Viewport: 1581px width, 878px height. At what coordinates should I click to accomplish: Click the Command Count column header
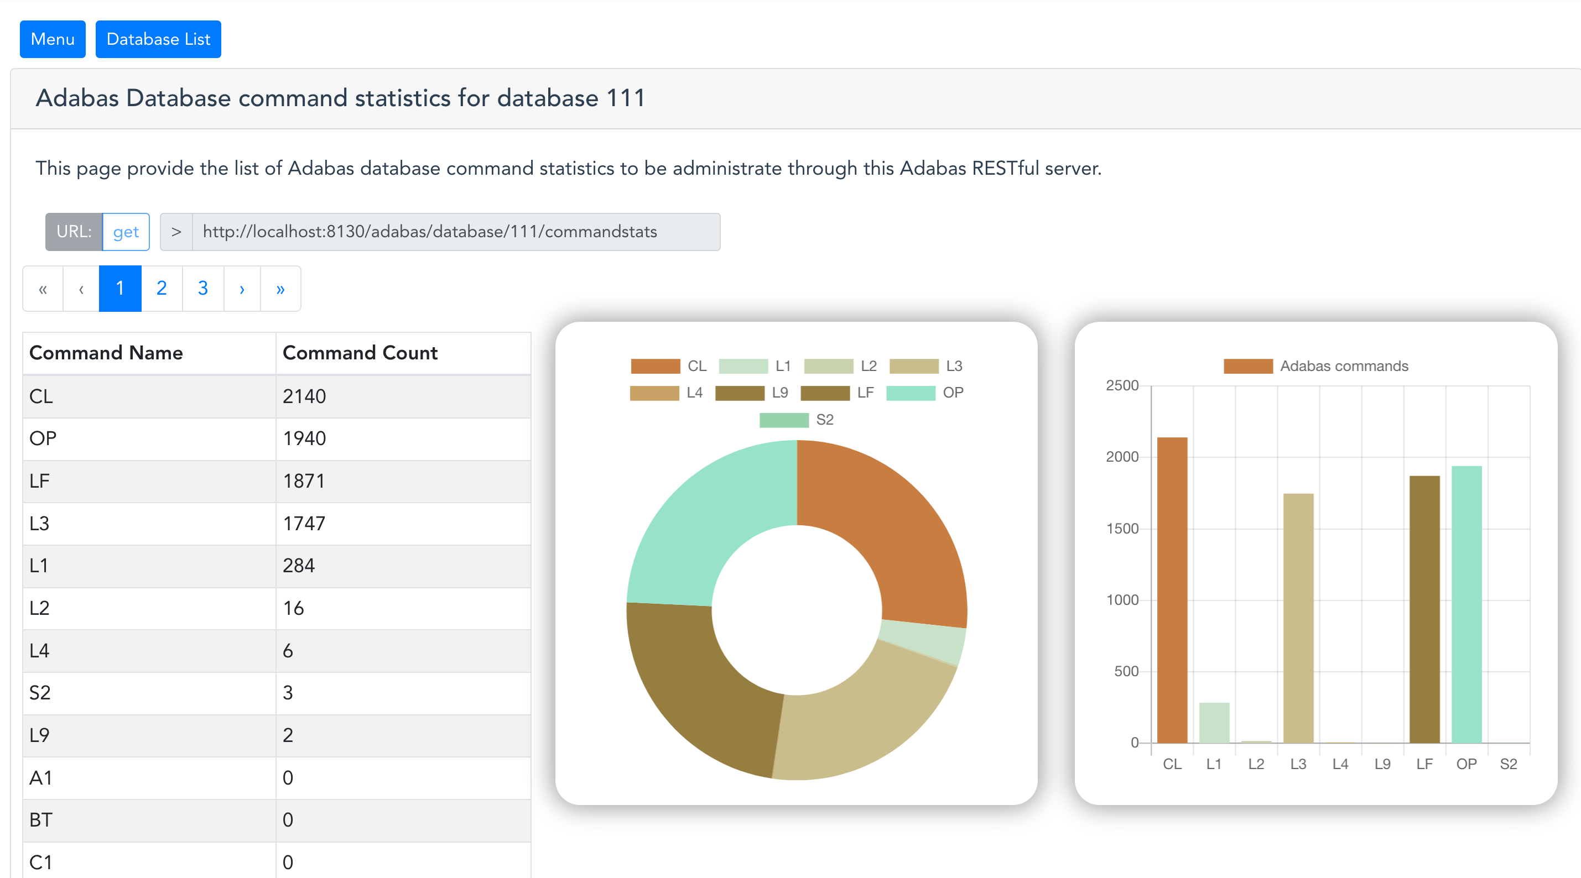pyautogui.click(x=360, y=353)
